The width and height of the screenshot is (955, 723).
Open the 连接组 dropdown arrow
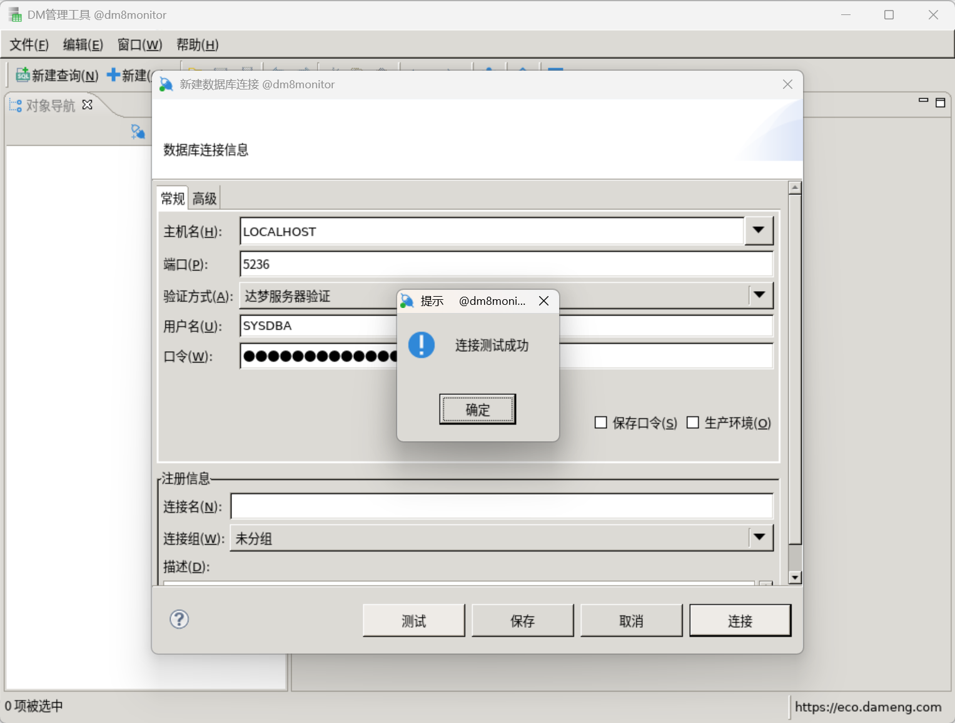(760, 537)
